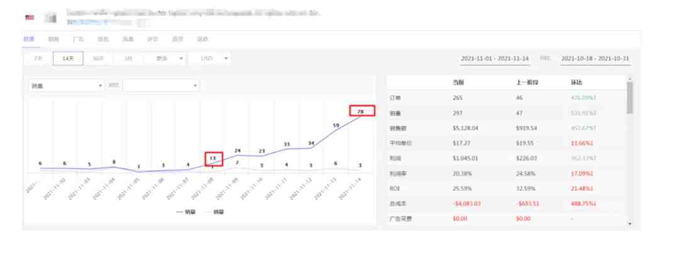Select the 14天 time range button
The image size is (679, 254).
68,58
